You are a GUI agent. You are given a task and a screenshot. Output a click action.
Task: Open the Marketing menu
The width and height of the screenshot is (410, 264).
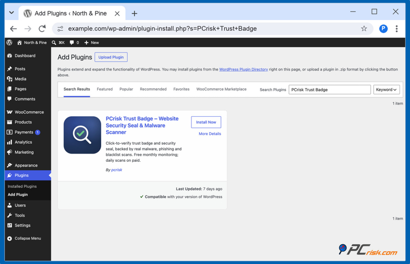click(x=28, y=152)
